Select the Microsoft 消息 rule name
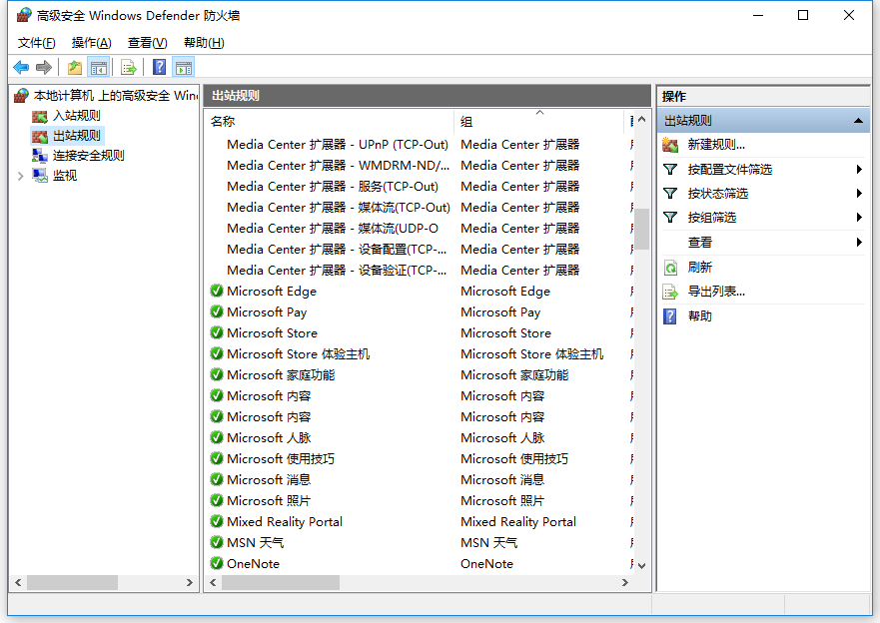880x623 pixels. [269, 479]
